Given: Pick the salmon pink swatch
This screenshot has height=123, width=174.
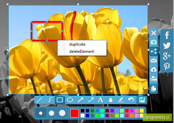Looking at the screenshot, I should [137, 111].
